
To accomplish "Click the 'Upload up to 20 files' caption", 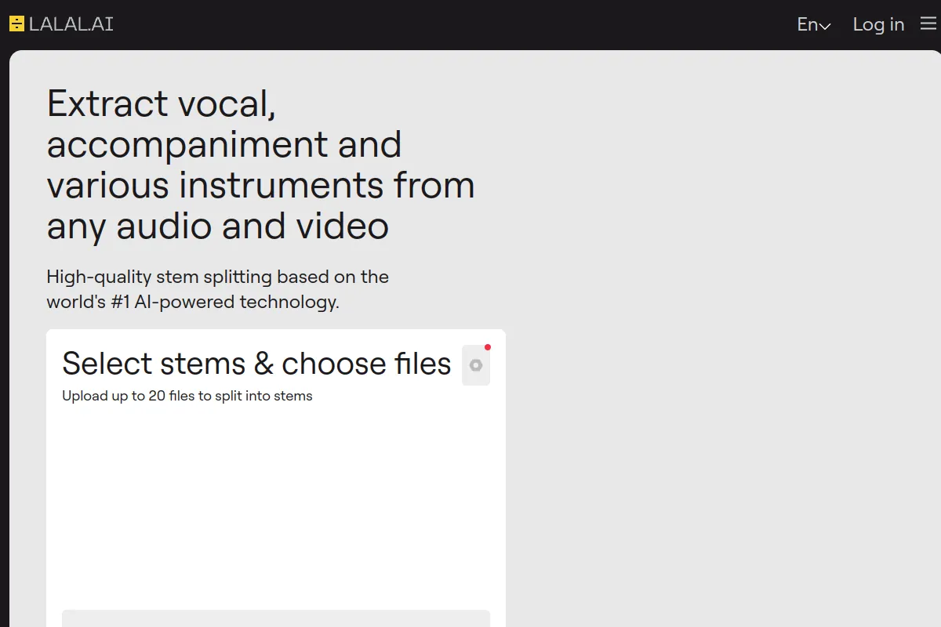I will click(x=187, y=396).
